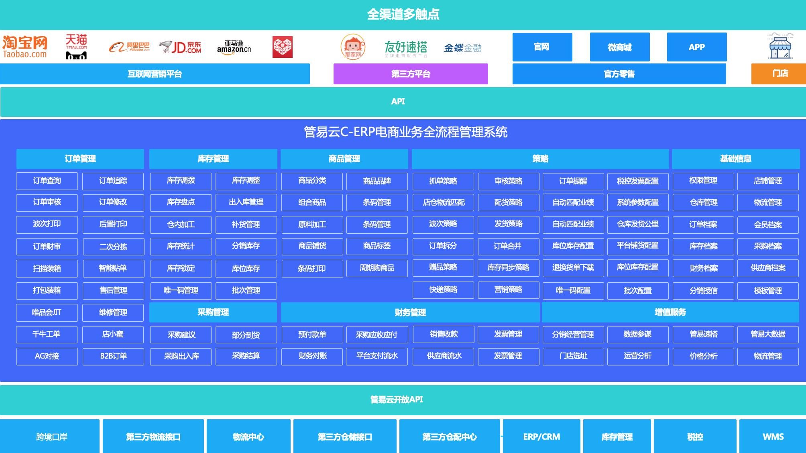Click the 管易云开放API banner

pos(403,400)
